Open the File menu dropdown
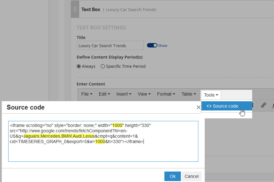Viewport: 274px width, 182px height. click(x=87, y=94)
